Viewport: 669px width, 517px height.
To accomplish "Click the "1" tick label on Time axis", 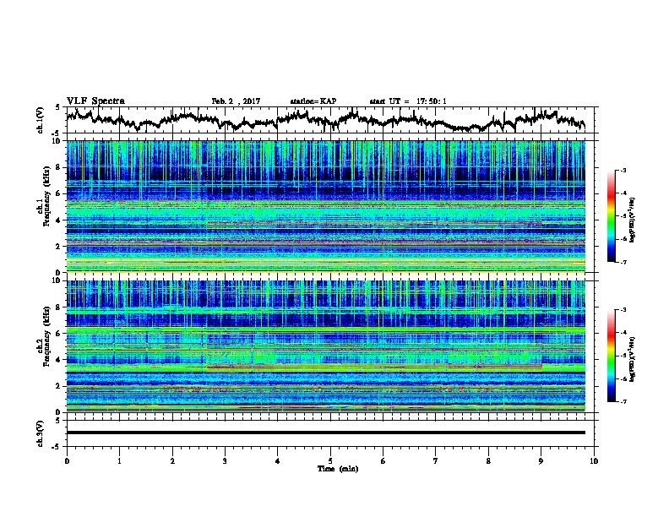I will [119, 461].
